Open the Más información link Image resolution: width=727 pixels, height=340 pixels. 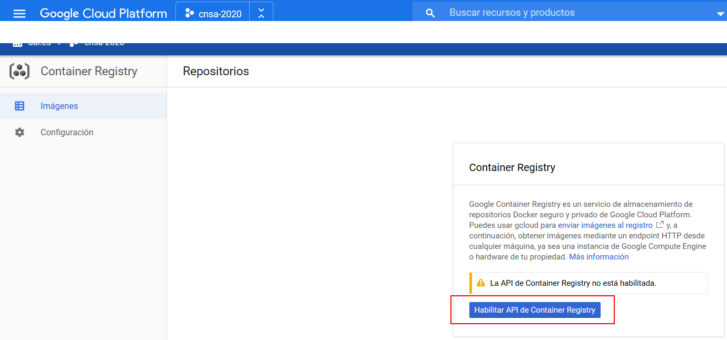[598, 256]
